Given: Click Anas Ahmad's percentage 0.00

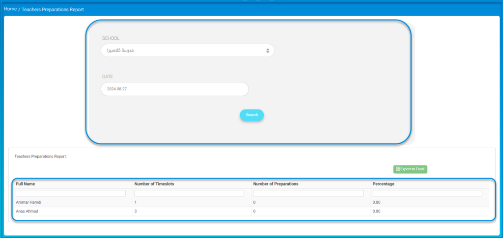Looking at the screenshot, I should (x=377, y=212).
